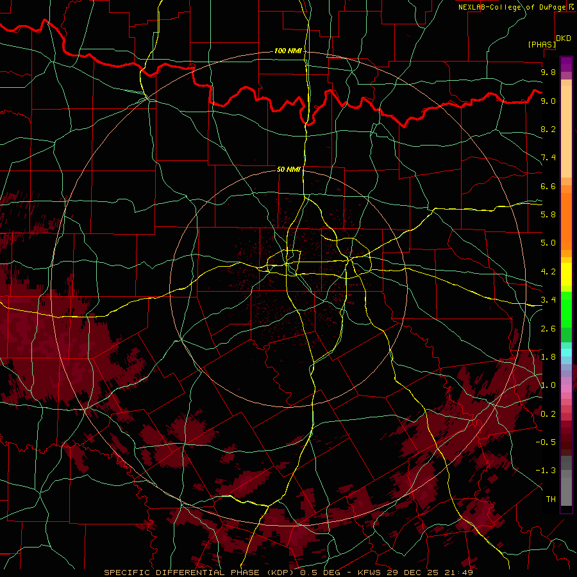Select the bright green band in color bar
The height and width of the screenshot is (577, 577).
click(566, 310)
